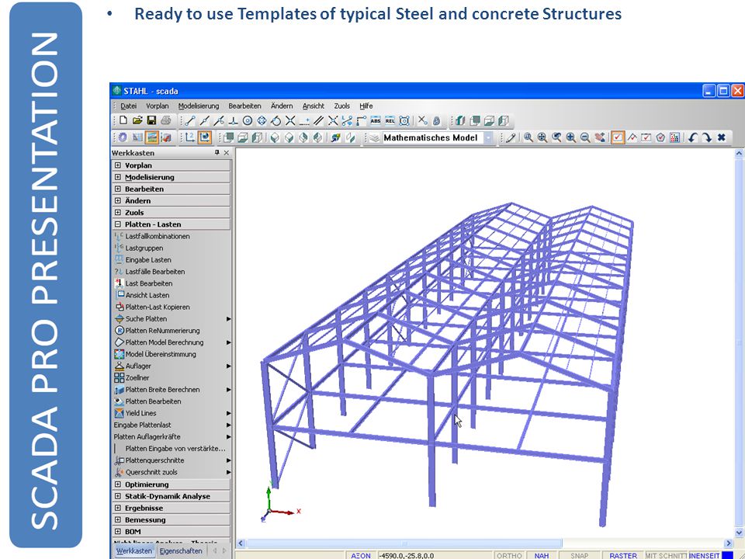
Task: Toggle INENSEIT in status bar
Action: coord(704,555)
